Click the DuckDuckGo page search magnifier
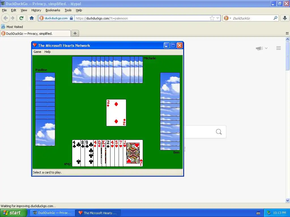290x217 pixels. tap(219, 132)
